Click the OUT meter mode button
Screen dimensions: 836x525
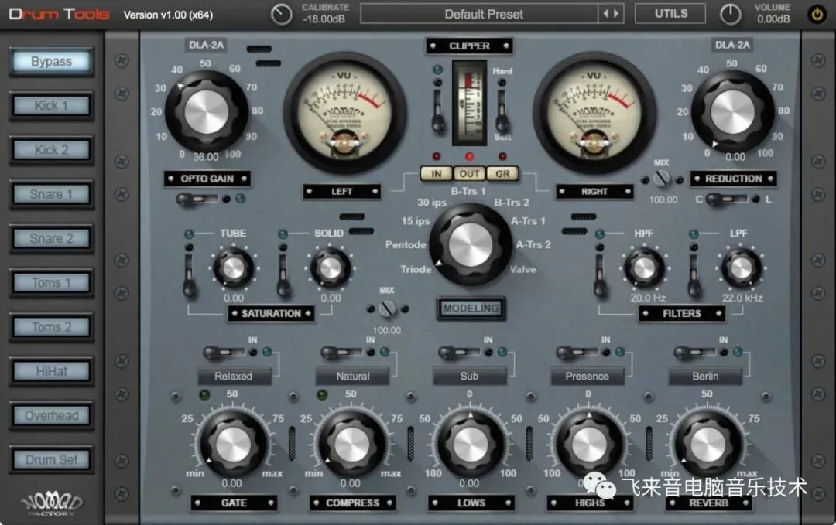tap(469, 173)
